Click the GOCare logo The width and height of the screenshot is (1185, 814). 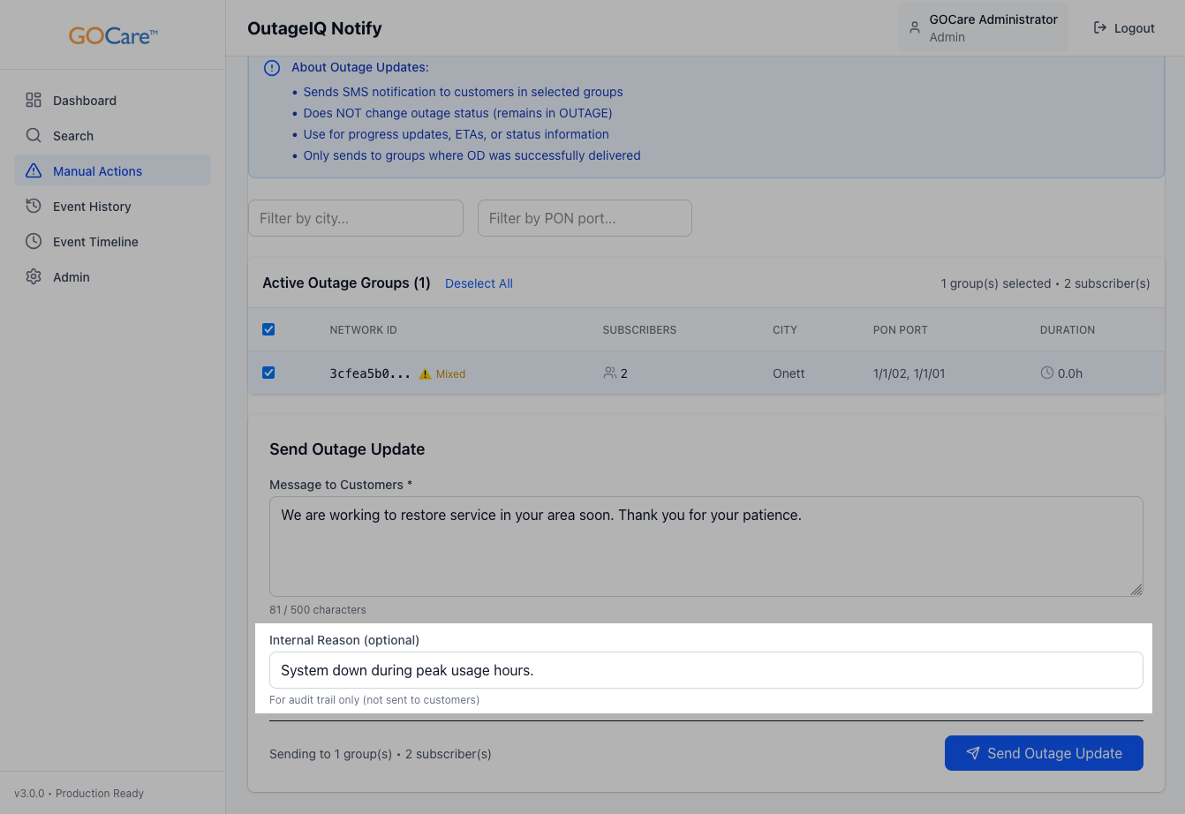pyautogui.click(x=113, y=36)
